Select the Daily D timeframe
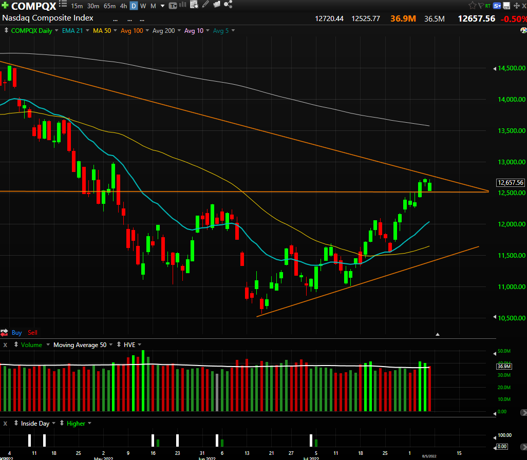The image size is (527, 460). pos(134,6)
